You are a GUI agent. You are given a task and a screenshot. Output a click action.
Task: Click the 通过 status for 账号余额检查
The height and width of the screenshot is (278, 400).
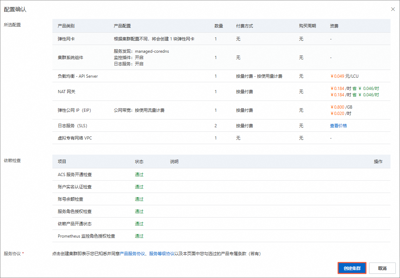(x=139, y=199)
